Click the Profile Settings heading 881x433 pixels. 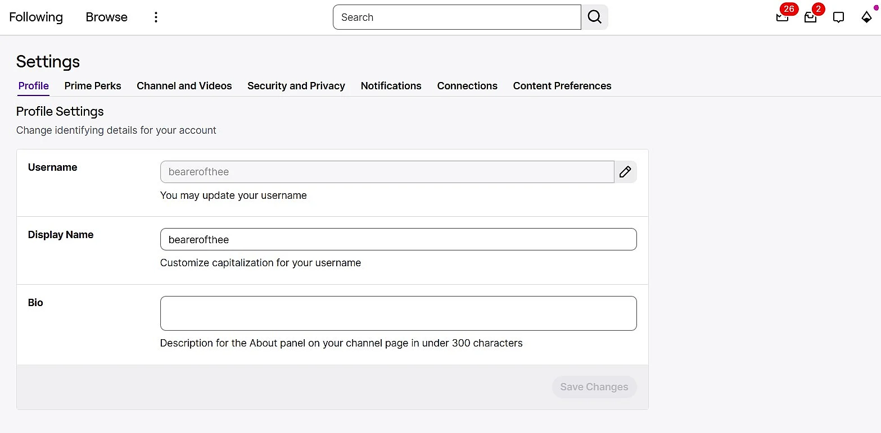click(60, 111)
